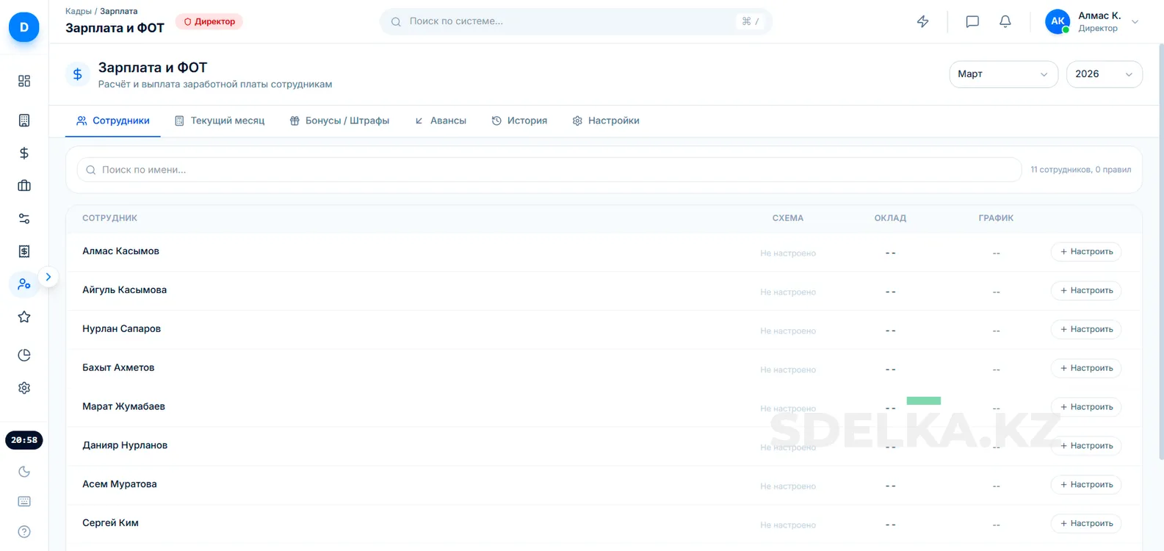The image size is (1164, 551).
Task: Open the pie chart analytics icon
Action: pyautogui.click(x=24, y=356)
